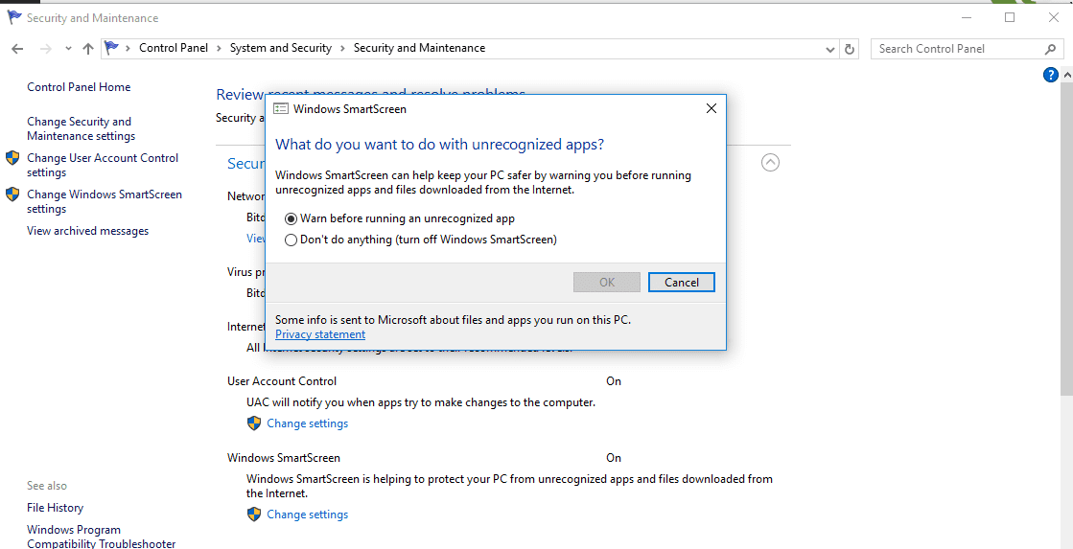The width and height of the screenshot is (1073, 549).
Task: Click the SmartScreen dialog title icon
Action: [x=281, y=108]
